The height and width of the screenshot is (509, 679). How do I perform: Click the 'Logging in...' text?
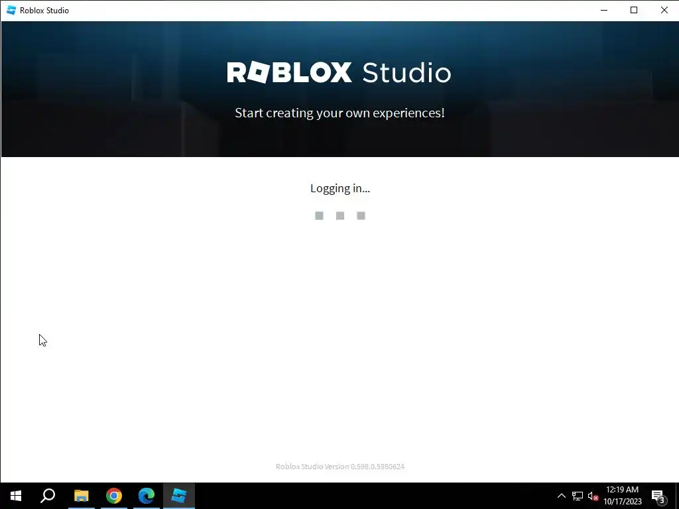pyautogui.click(x=340, y=188)
